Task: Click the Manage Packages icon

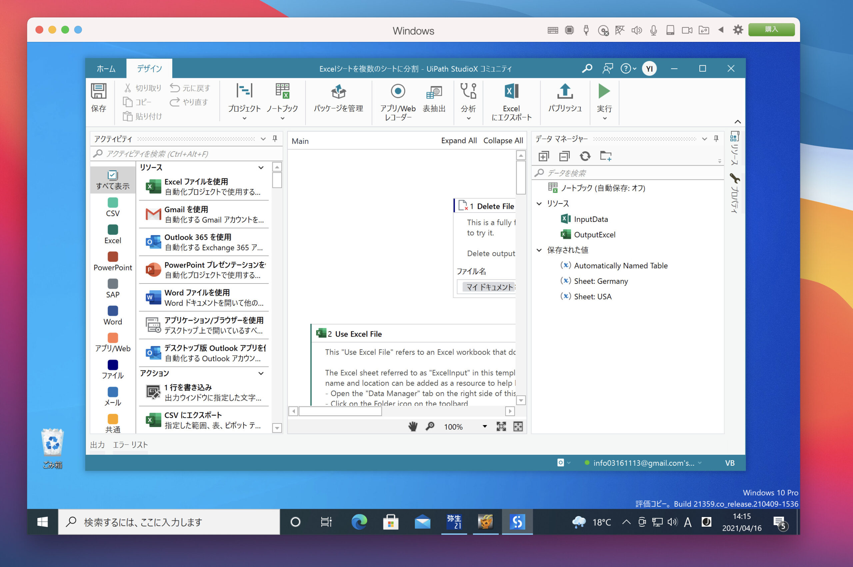Action: pyautogui.click(x=338, y=92)
